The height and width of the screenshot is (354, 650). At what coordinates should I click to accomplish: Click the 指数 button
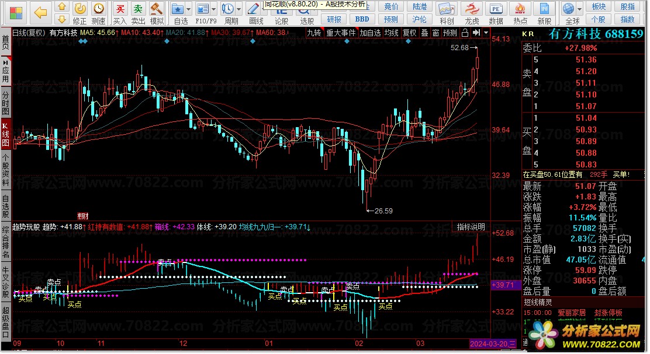click(628, 19)
